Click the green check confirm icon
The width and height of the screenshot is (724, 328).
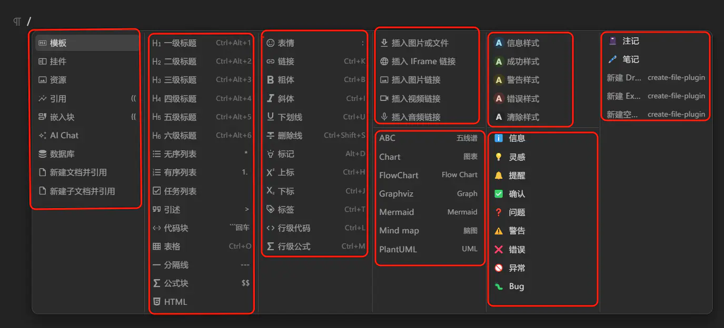pyautogui.click(x=499, y=194)
